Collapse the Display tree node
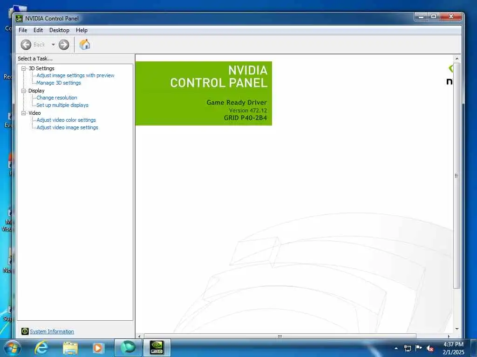The height and width of the screenshot is (357, 477). point(23,91)
